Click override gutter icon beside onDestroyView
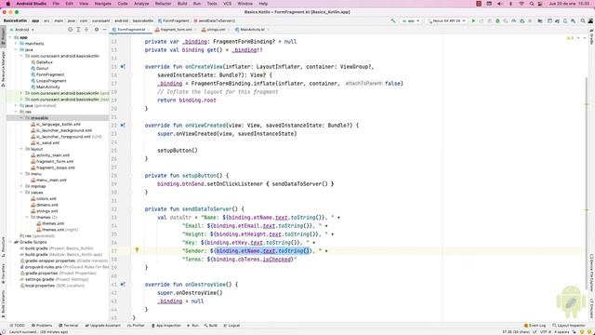 tap(123, 284)
